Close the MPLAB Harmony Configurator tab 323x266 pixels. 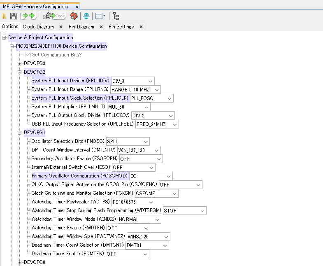(x=77, y=7)
